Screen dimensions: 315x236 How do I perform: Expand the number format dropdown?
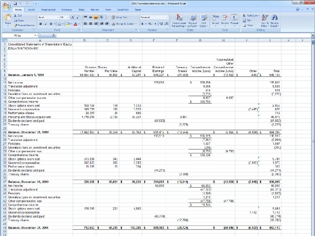point(167,17)
